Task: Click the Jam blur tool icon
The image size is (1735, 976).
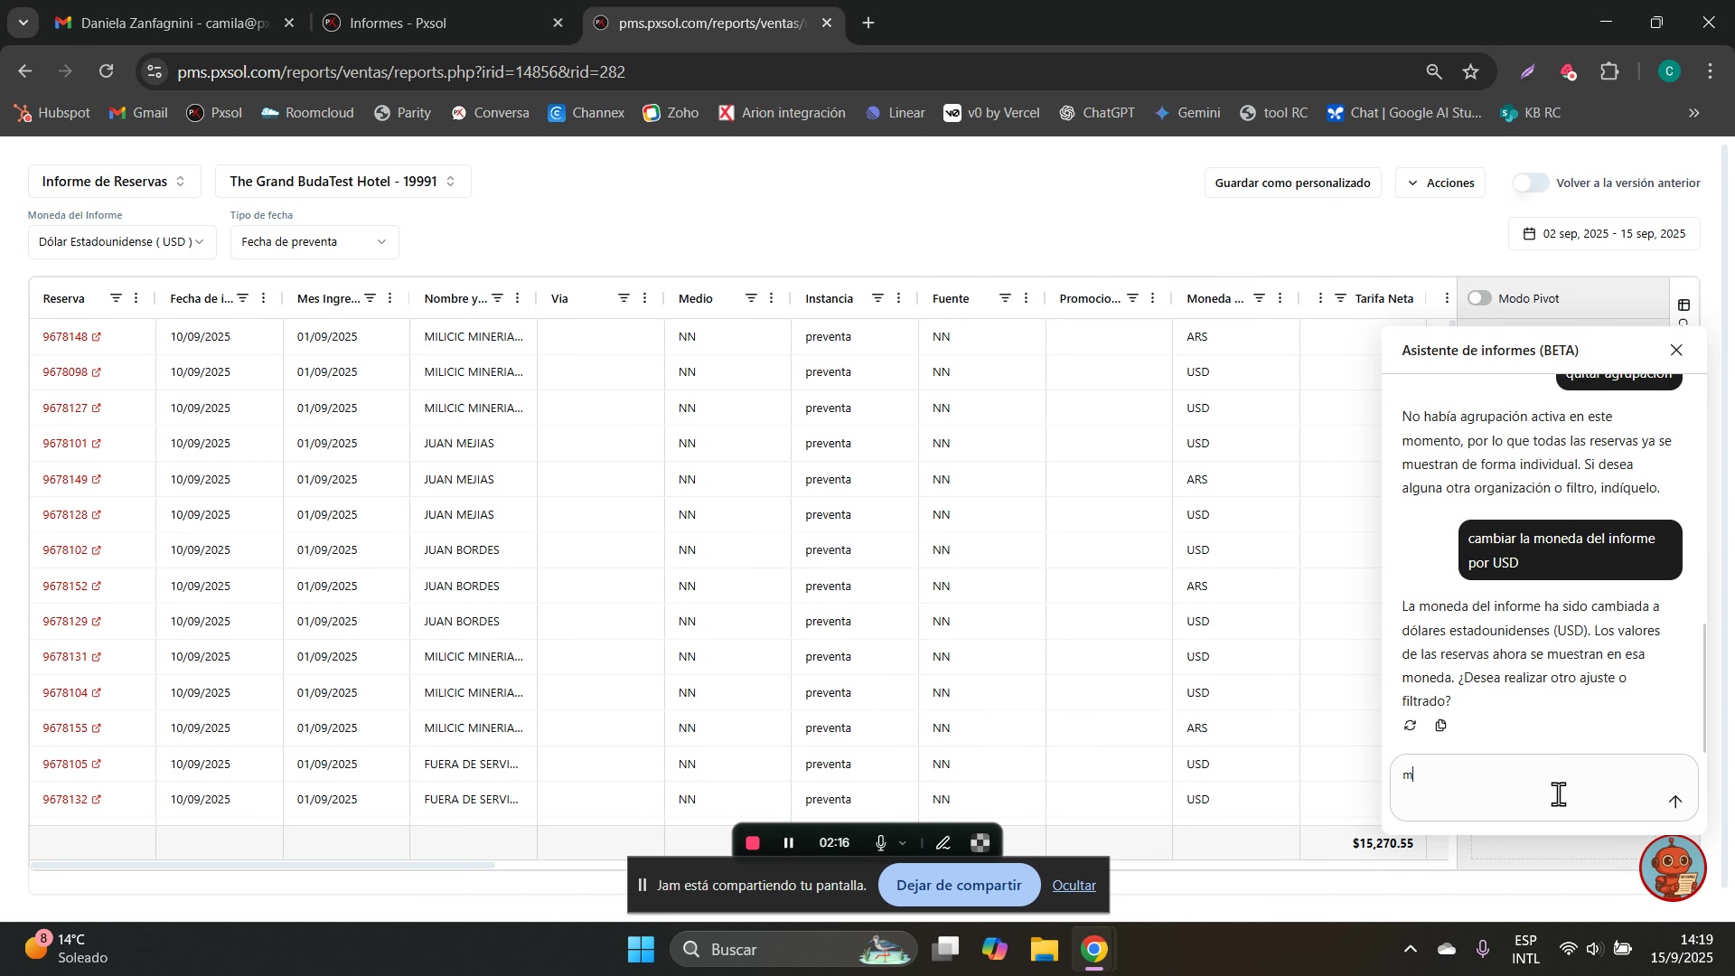Action: coord(980,843)
